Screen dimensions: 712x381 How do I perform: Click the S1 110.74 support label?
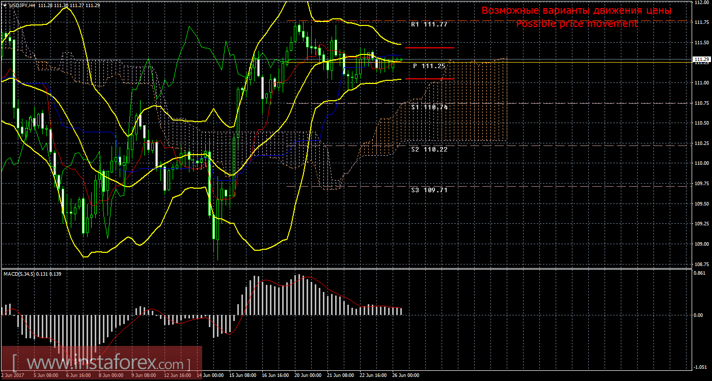[429, 107]
